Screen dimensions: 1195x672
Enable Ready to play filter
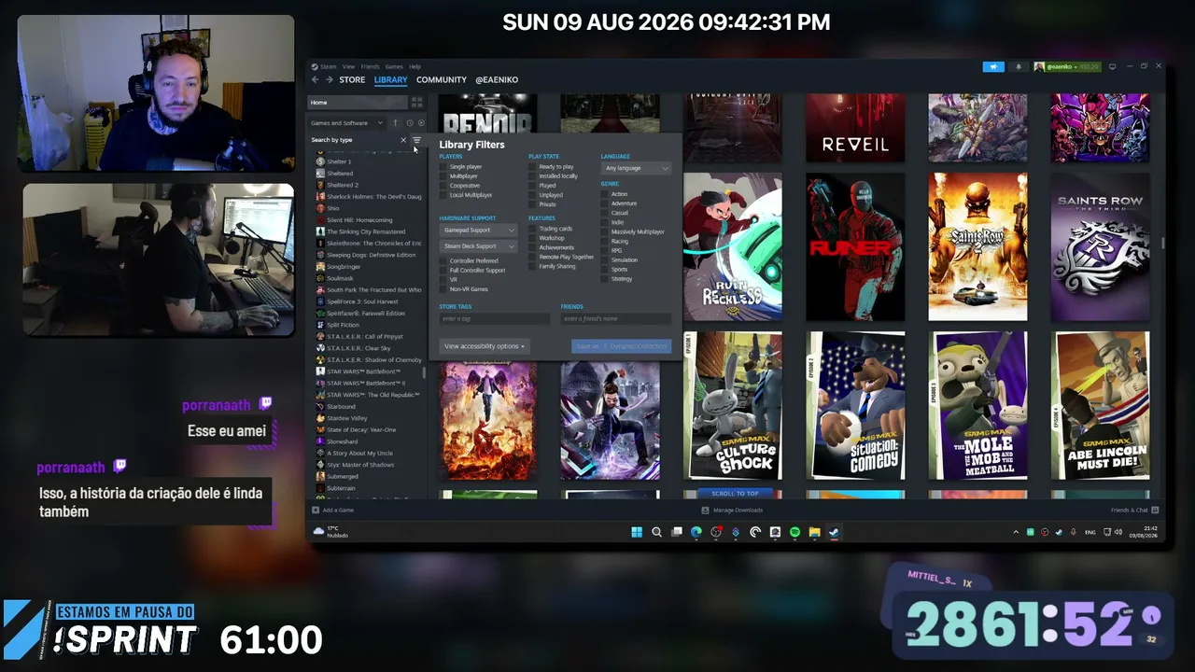[x=532, y=167]
